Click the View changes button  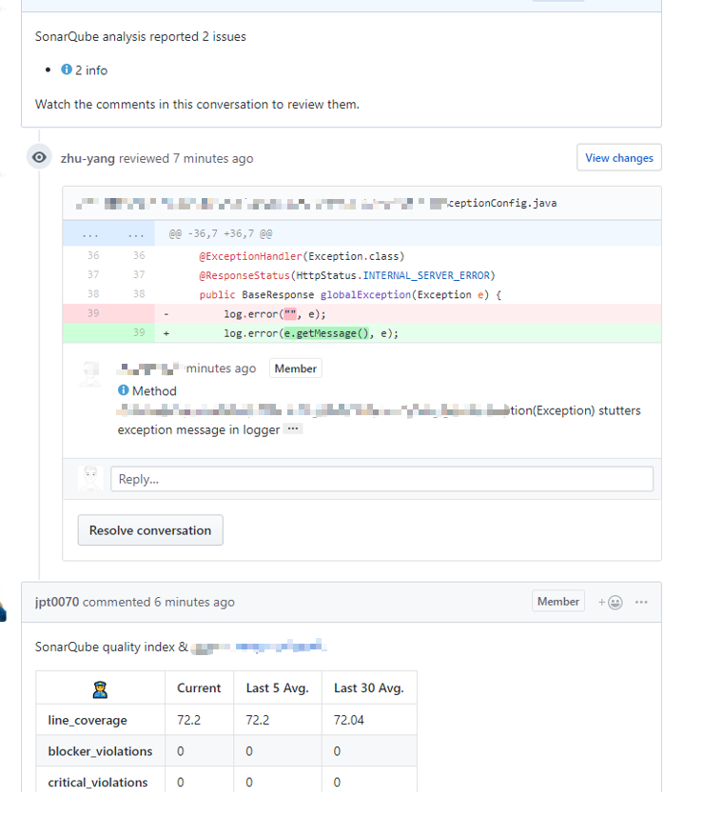[x=618, y=156]
